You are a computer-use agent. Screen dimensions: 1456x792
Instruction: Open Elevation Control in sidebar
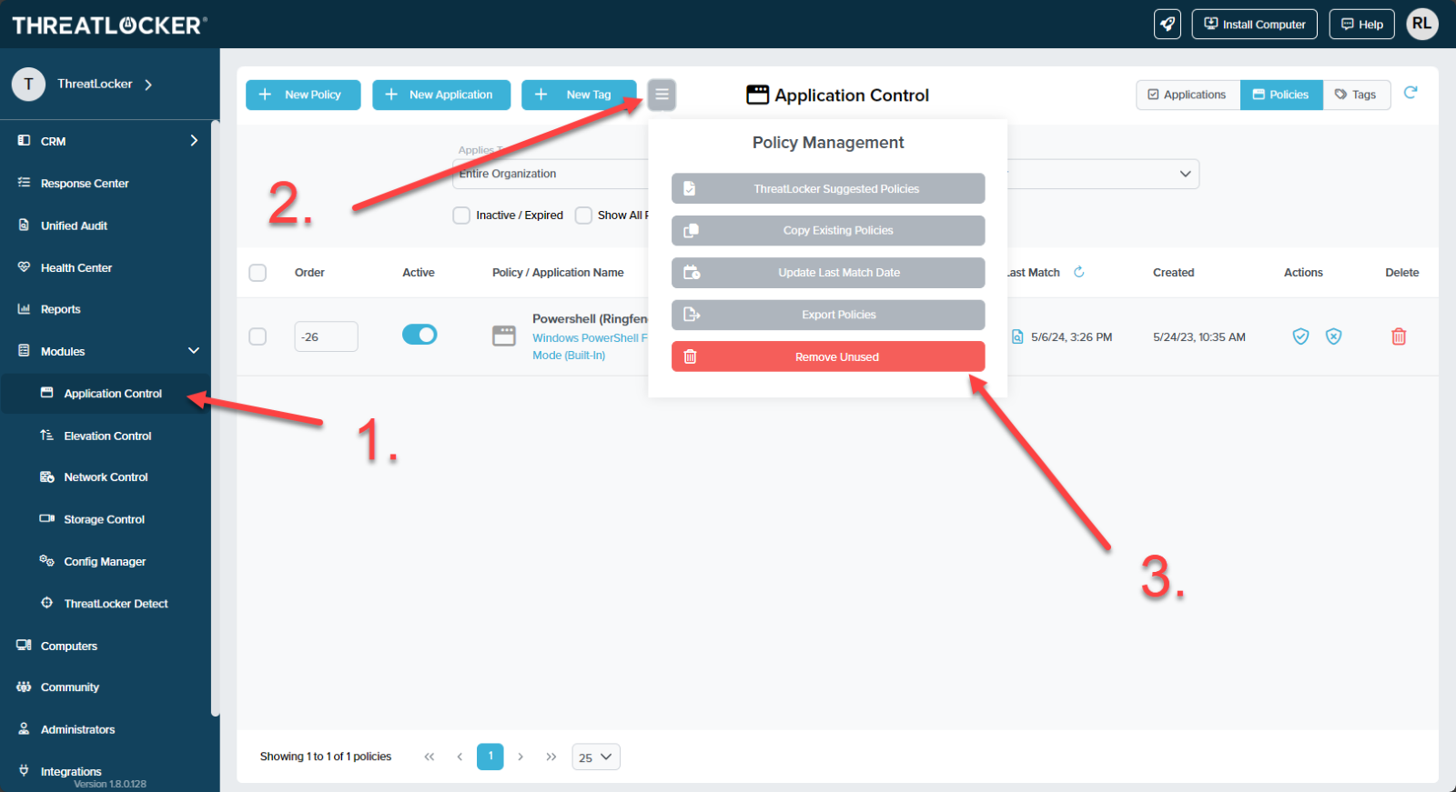pos(106,436)
